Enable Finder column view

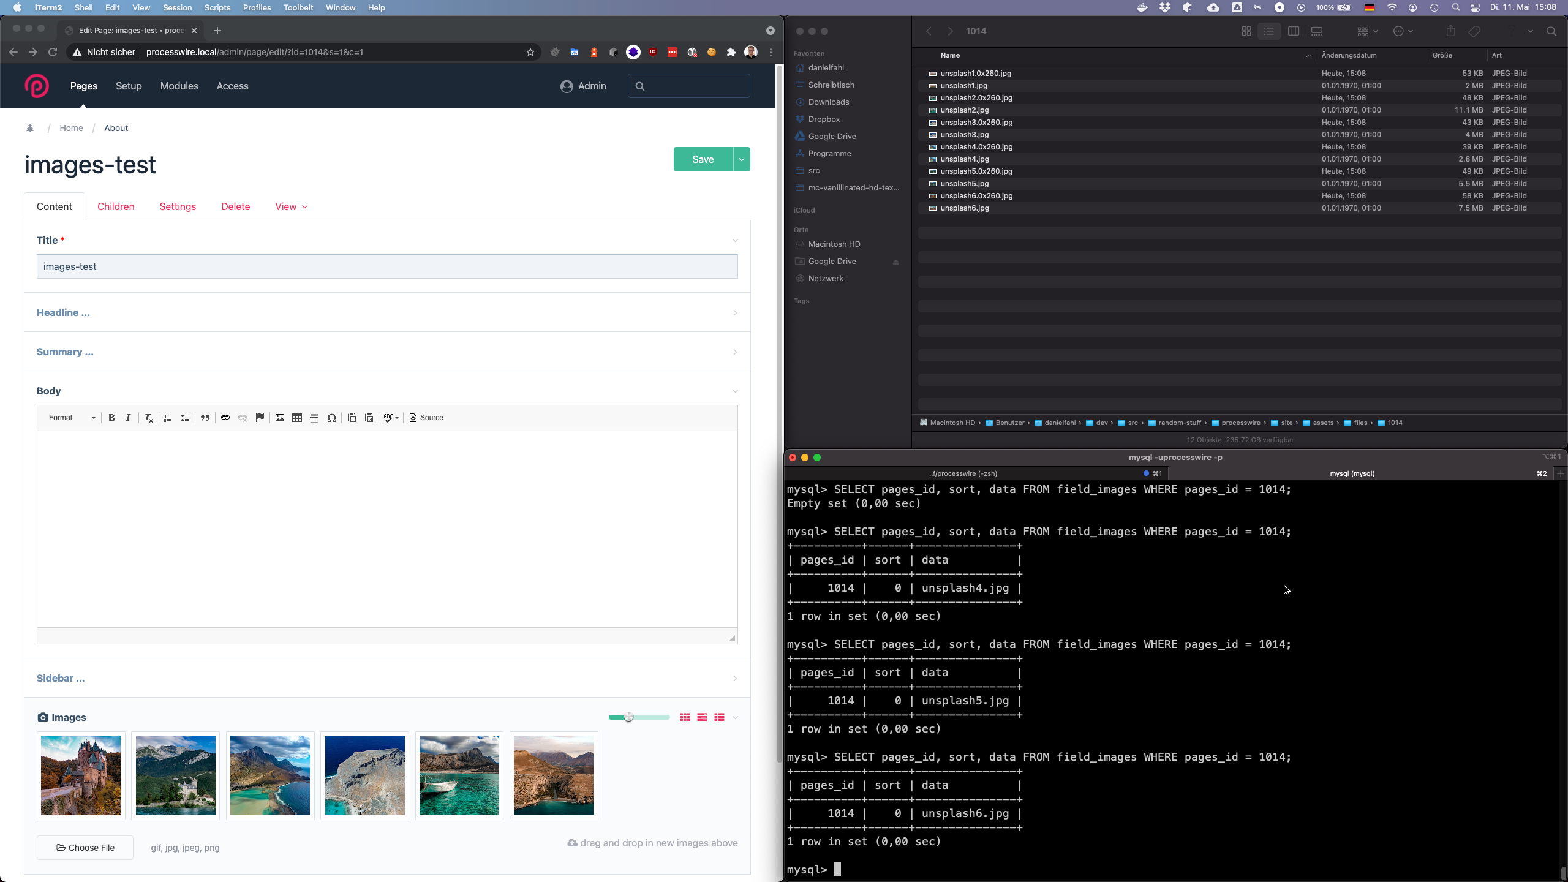[x=1294, y=31]
